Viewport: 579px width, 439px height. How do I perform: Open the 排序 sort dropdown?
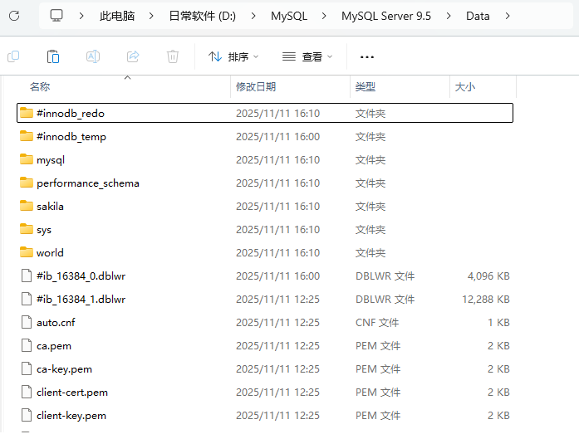click(x=233, y=56)
